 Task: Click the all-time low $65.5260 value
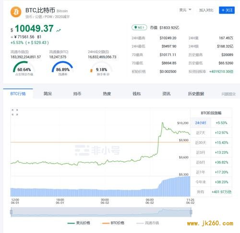coord(226,63)
